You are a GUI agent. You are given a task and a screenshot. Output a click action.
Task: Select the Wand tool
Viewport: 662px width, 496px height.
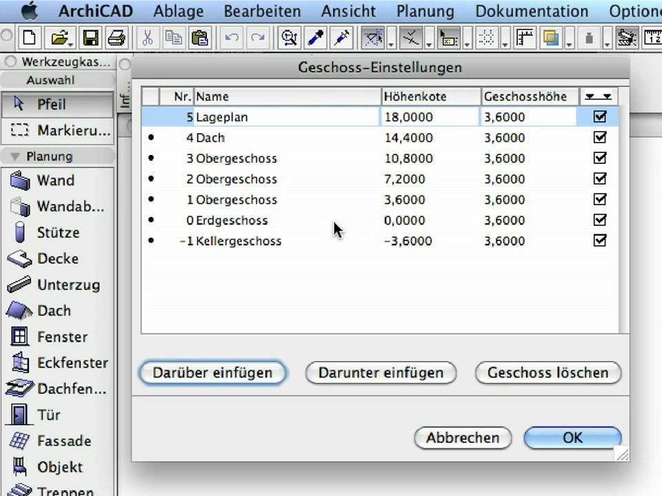point(58,180)
